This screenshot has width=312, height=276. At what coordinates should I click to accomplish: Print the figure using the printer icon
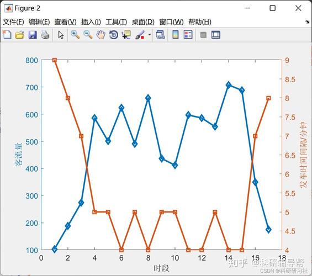45,35
